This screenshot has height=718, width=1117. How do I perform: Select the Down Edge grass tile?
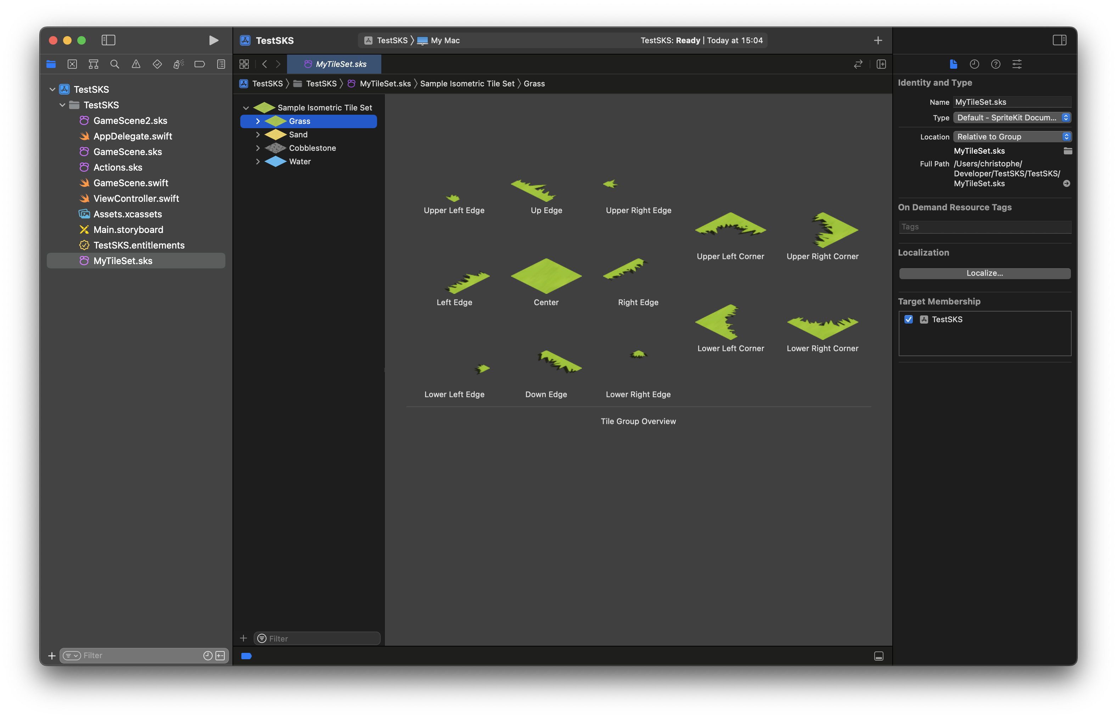pos(560,362)
